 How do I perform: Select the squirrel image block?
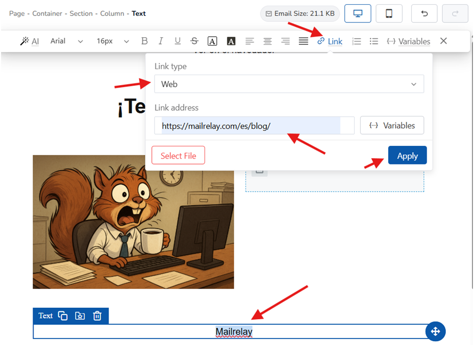133,222
